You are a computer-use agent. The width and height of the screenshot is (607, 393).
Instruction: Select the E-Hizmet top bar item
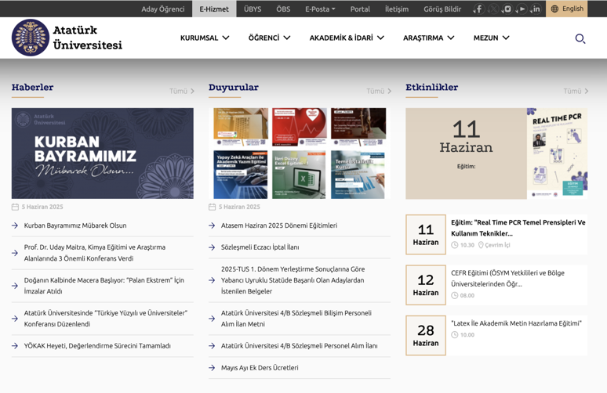[214, 9]
